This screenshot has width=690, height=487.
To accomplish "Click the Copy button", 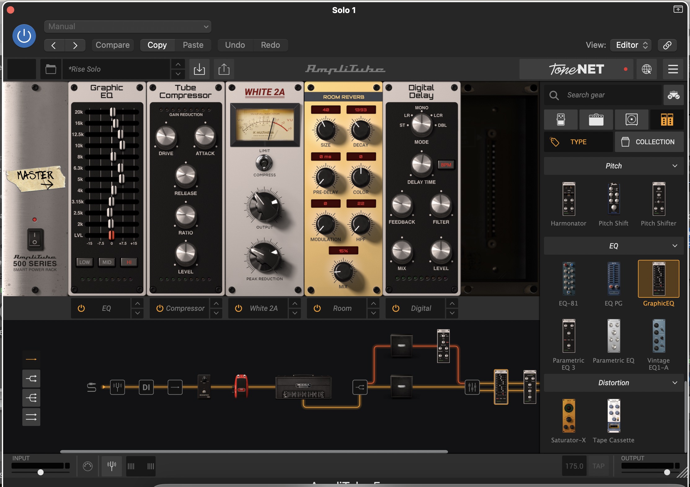I will pyautogui.click(x=157, y=45).
